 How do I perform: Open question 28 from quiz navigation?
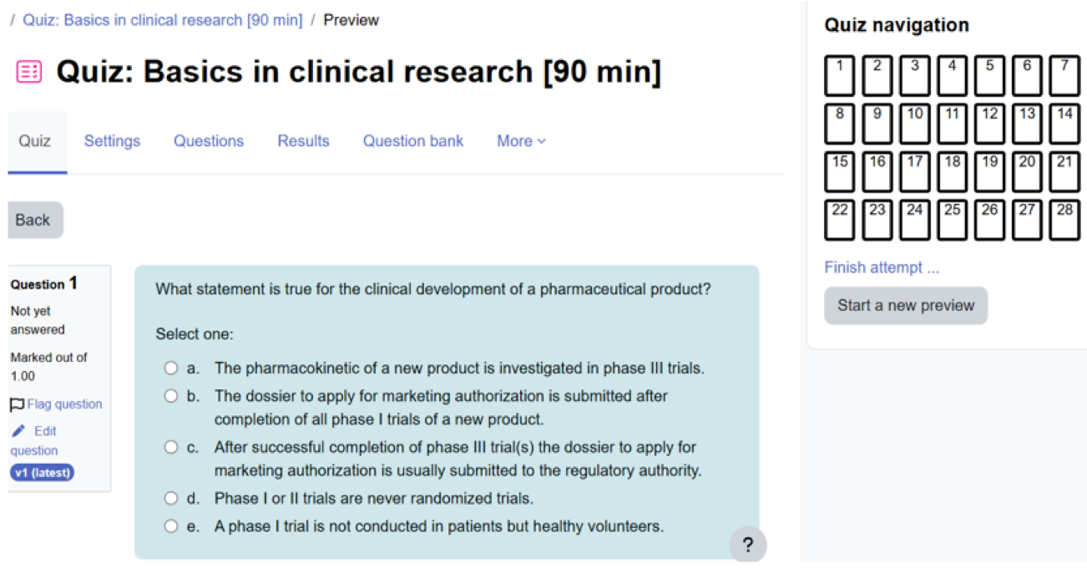pyautogui.click(x=1064, y=220)
